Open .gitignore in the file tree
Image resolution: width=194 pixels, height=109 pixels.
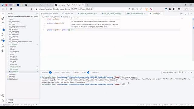point(12,74)
